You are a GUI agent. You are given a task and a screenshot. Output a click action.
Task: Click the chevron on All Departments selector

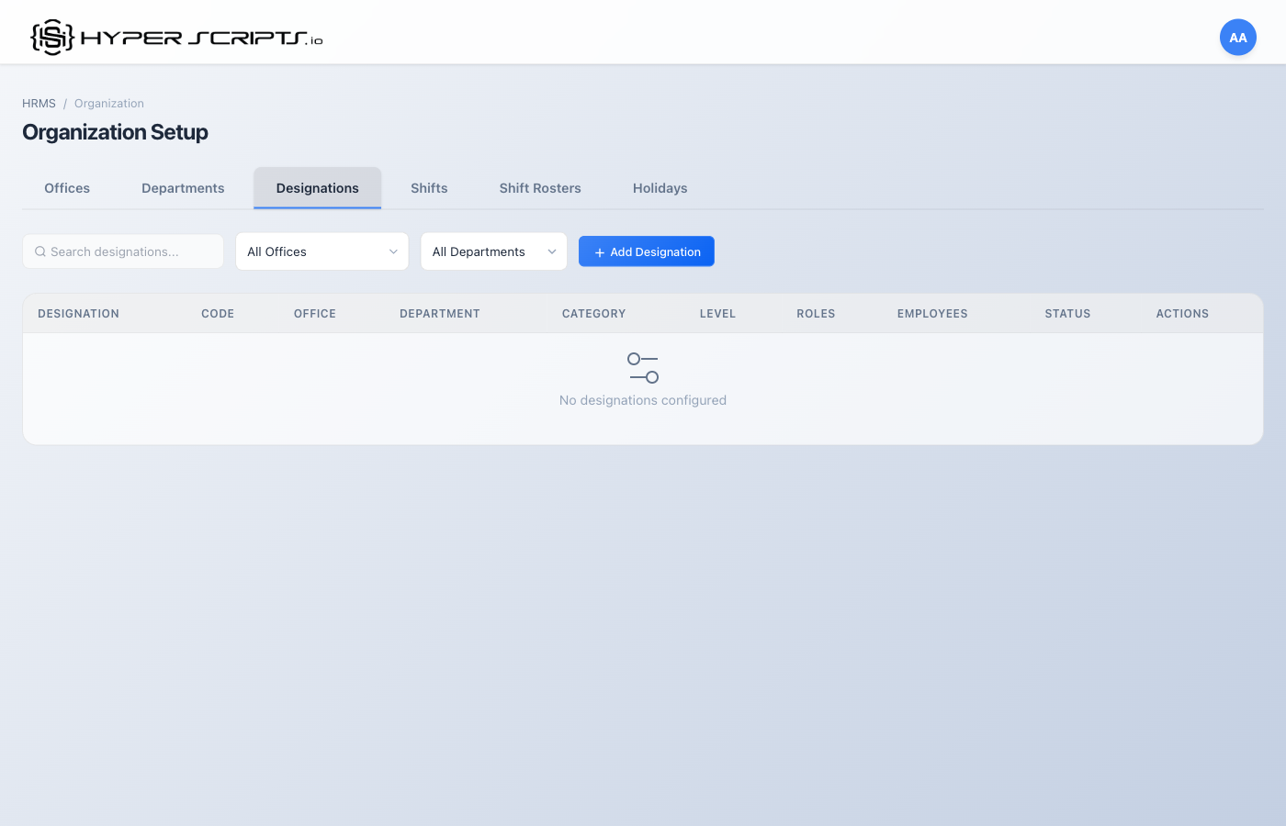point(551,251)
